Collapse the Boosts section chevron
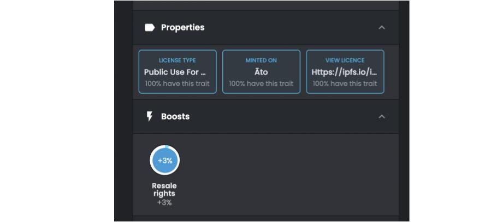497x222 pixels. coord(382,117)
